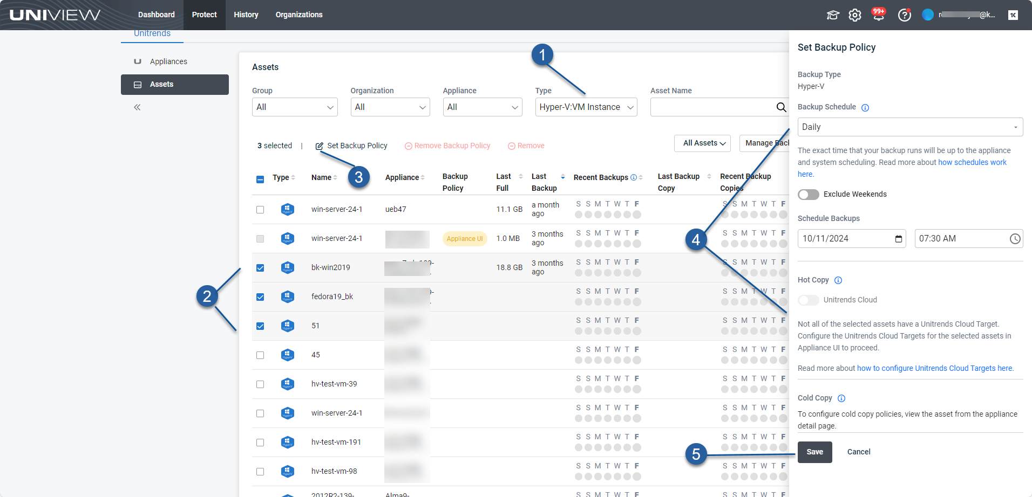Open clock picker icon in time field
The image size is (1032, 497).
pyautogui.click(x=1015, y=239)
